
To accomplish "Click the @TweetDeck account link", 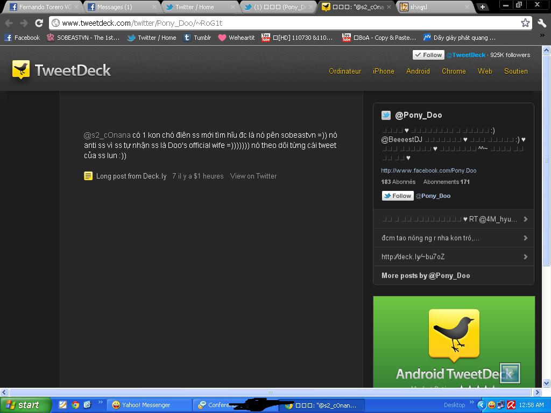I will [466, 55].
